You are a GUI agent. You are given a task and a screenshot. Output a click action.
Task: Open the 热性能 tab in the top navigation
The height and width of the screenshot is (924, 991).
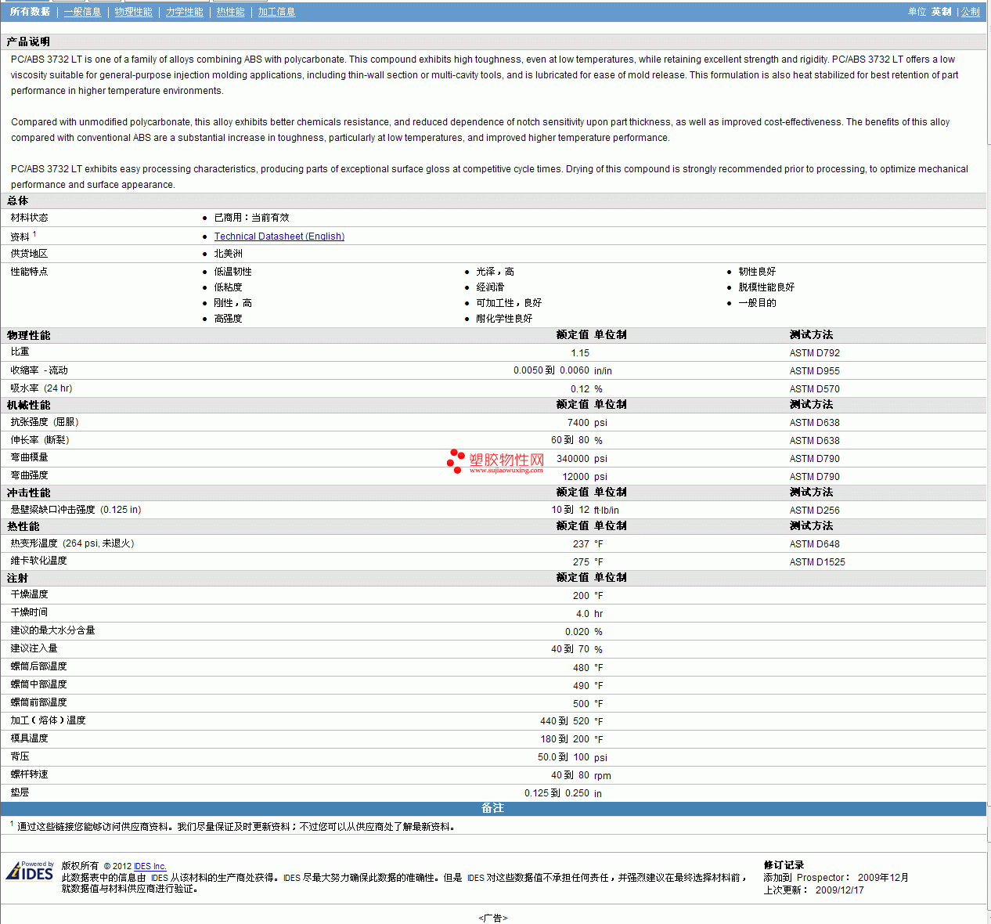[231, 12]
